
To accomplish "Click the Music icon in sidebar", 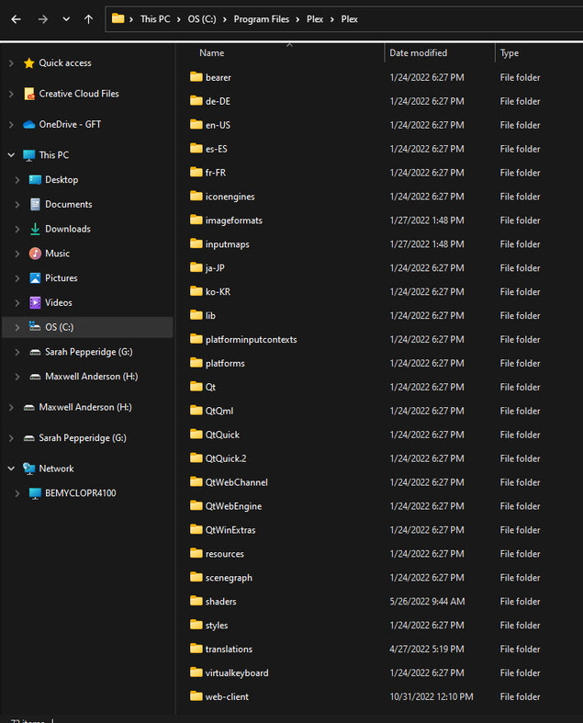I will (x=35, y=254).
